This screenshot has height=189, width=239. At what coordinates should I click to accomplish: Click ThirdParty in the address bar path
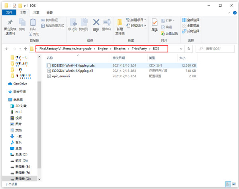139,49
